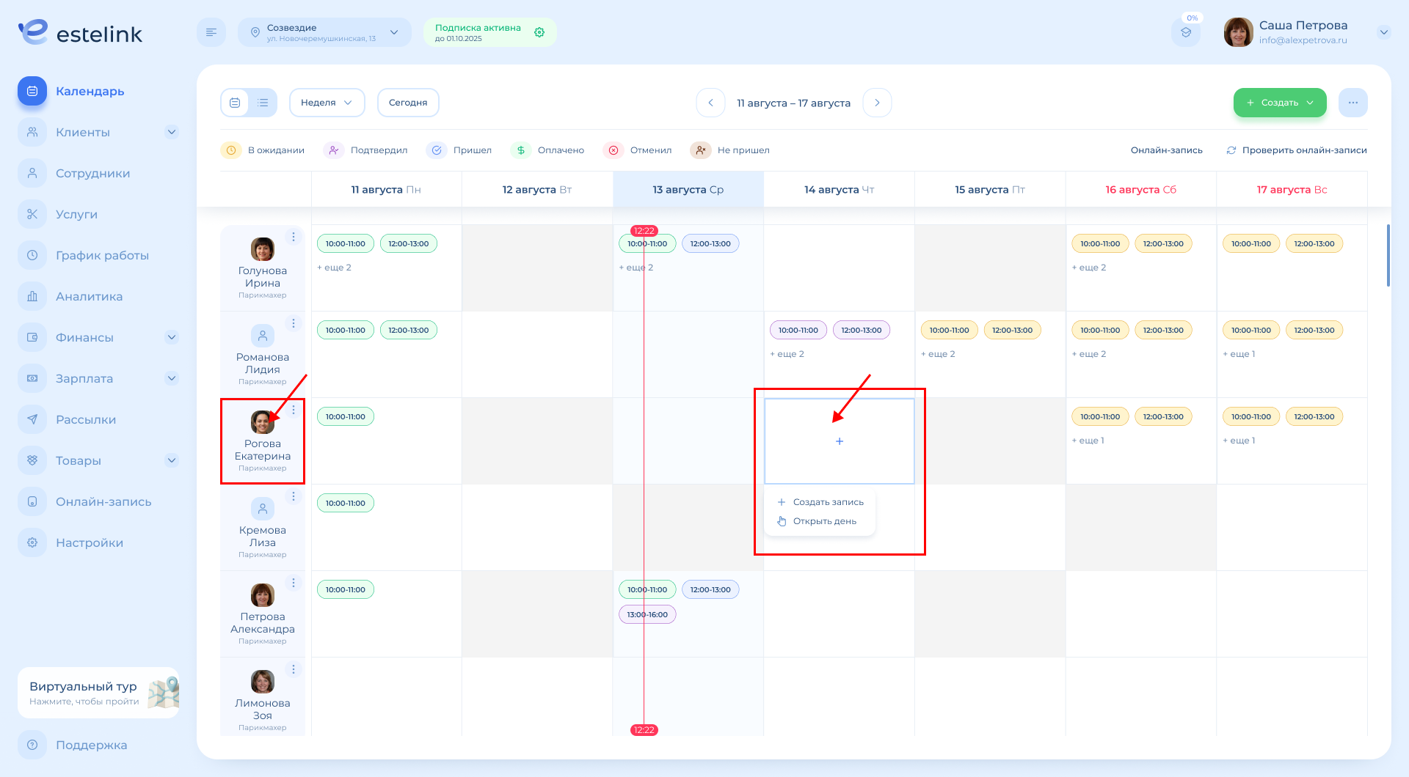The width and height of the screenshot is (1409, 777).
Task: Switch to list view
Action: coord(263,103)
